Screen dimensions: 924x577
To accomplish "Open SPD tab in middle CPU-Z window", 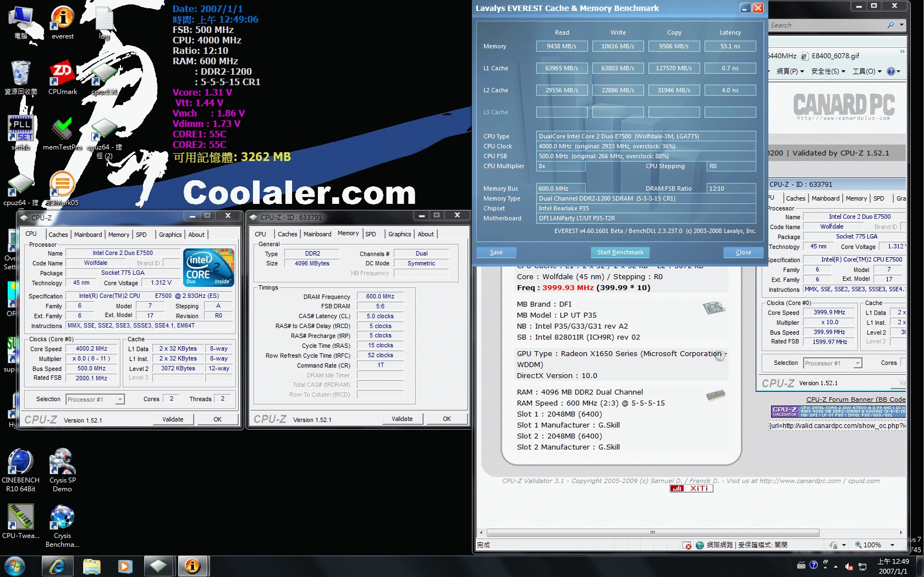I will (x=371, y=234).
